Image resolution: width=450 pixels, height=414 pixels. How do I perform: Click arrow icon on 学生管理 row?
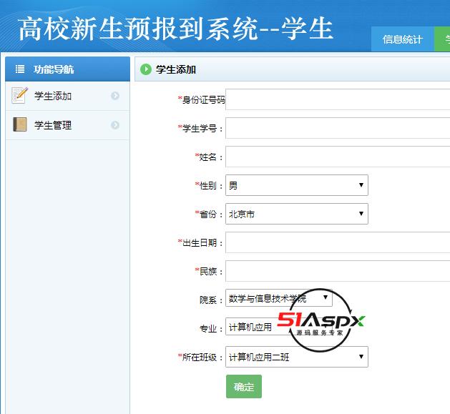pos(115,125)
